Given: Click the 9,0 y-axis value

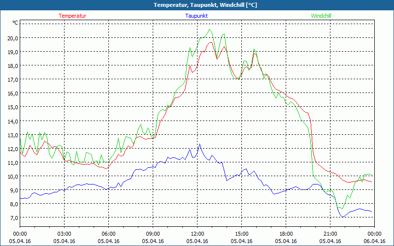Looking at the screenshot, I should [15, 190].
